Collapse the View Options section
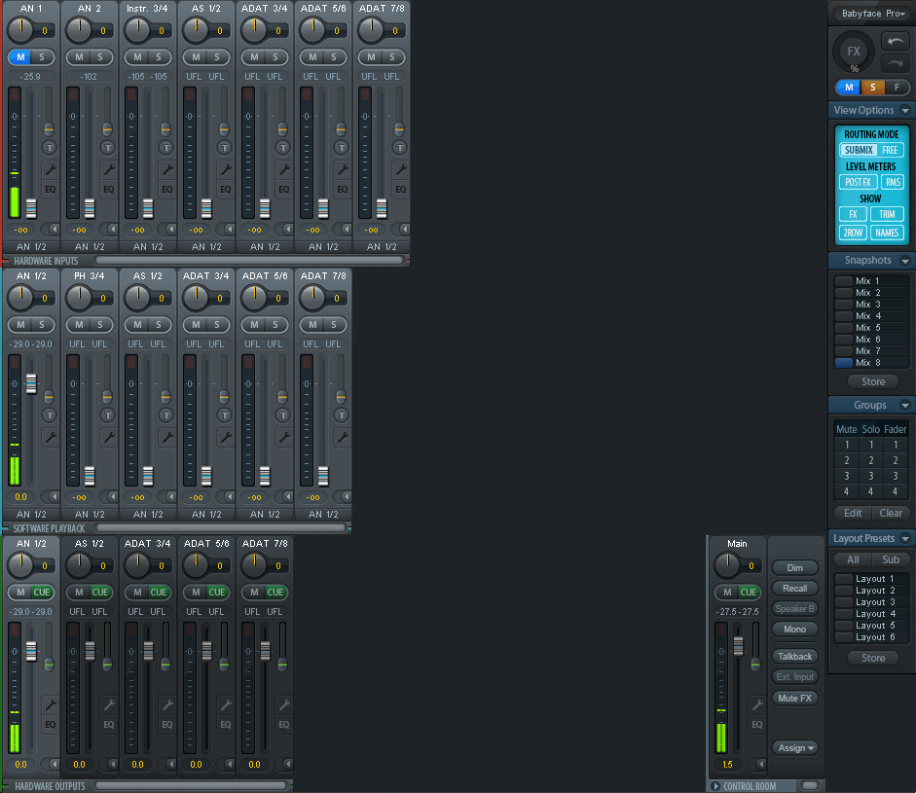916x793 pixels. [x=905, y=110]
